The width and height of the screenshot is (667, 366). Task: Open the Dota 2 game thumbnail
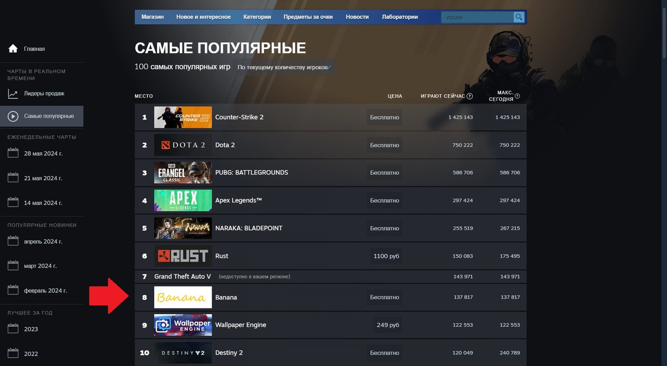coord(183,145)
